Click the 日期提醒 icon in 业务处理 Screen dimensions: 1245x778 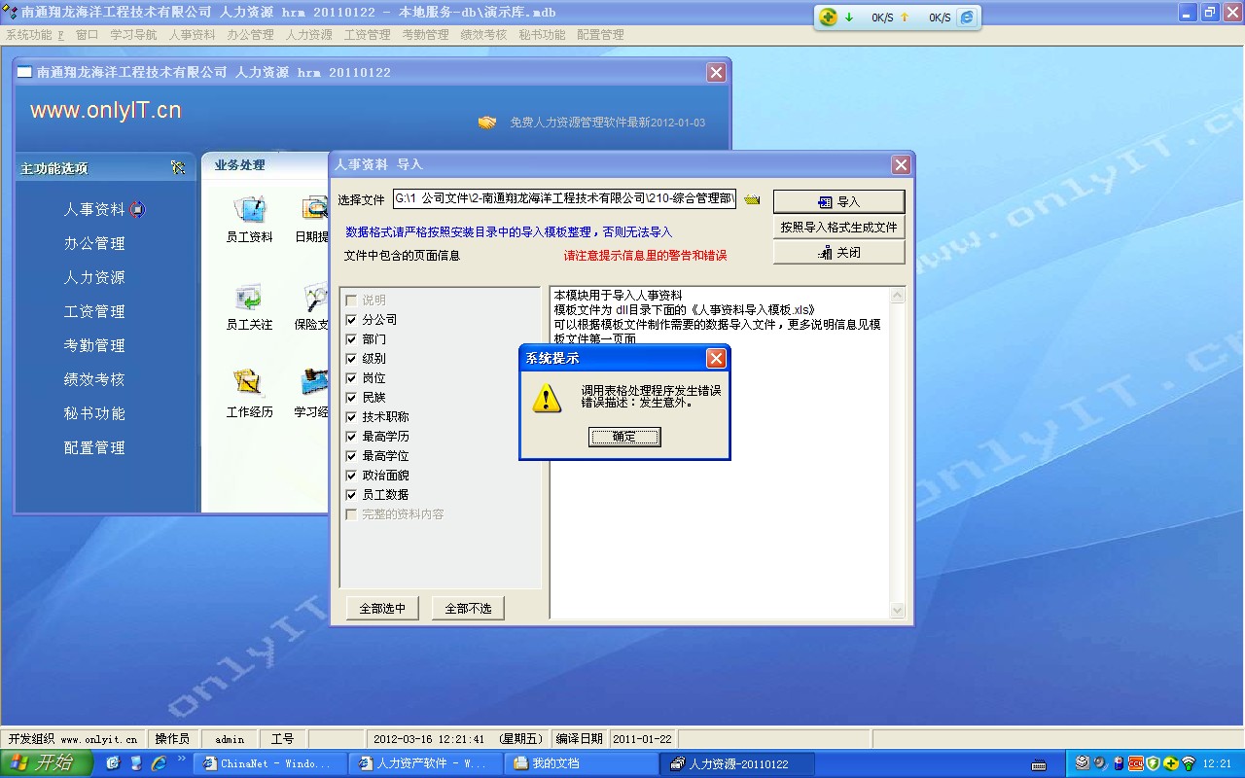coord(313,209)
